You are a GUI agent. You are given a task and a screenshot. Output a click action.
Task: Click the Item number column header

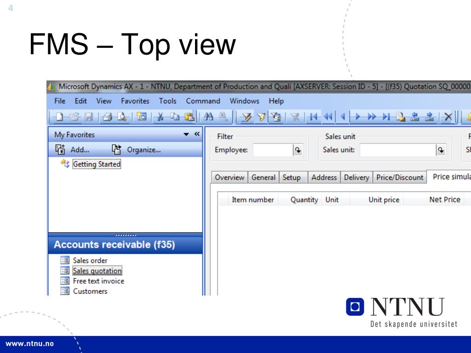tap(253, 199)
